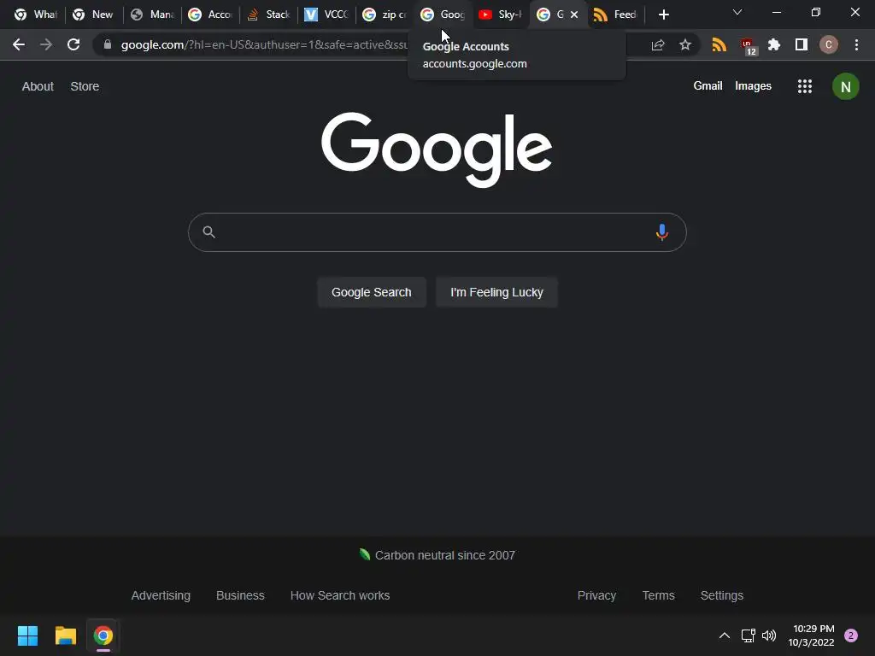Open Chrome three-dot menu
Screen dimensions: 875x656
pyautogui.click(x=856, y=44)
